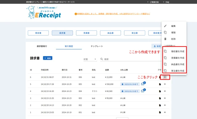Click the 金額 column header
Image resolution: width=197 pixels, height=119 pixels.
click(107, 70)
